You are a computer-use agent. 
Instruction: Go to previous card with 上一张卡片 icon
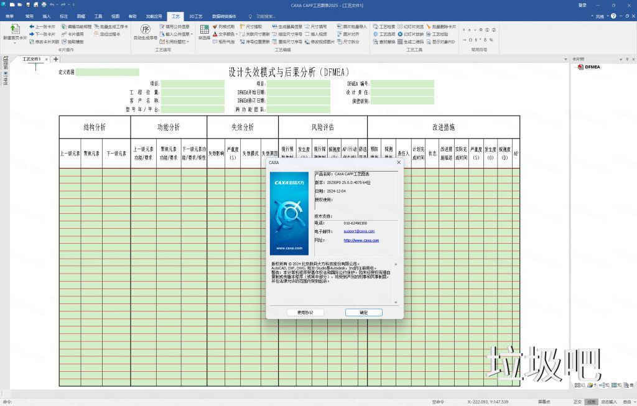tap(45, 26)
